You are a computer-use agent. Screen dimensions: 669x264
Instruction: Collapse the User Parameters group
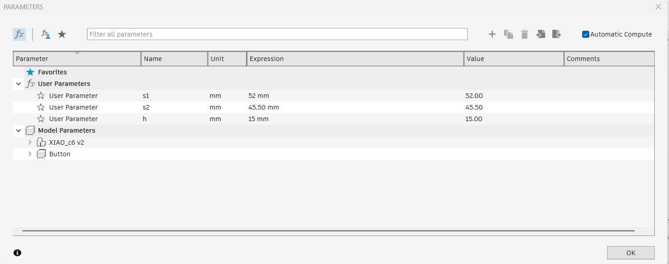18,84
